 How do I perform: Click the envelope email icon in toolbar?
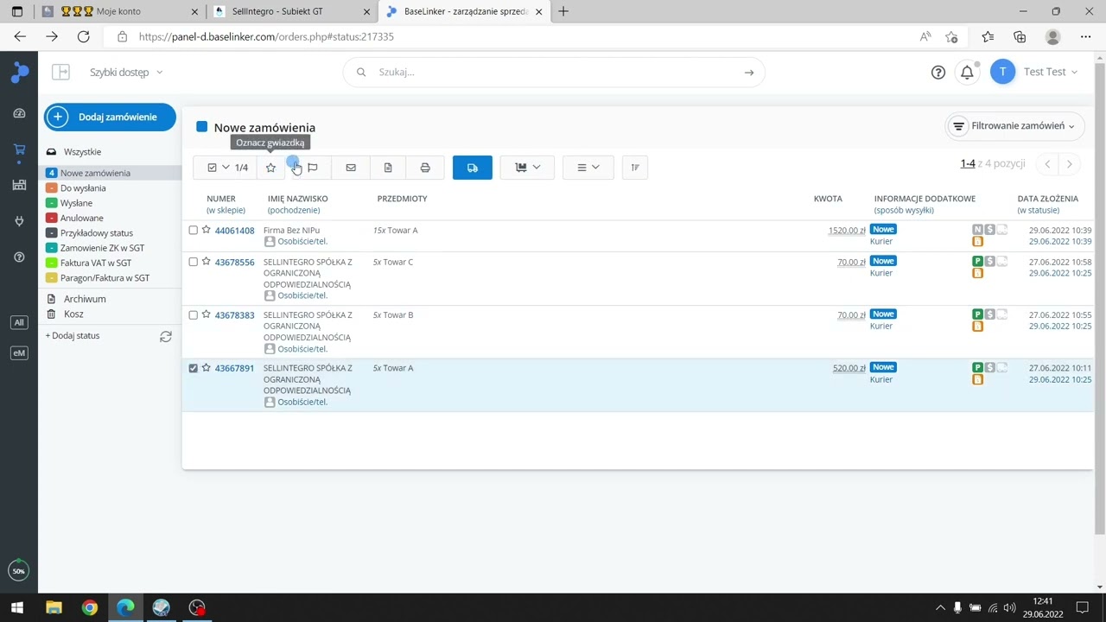click(x=351, y=168)
